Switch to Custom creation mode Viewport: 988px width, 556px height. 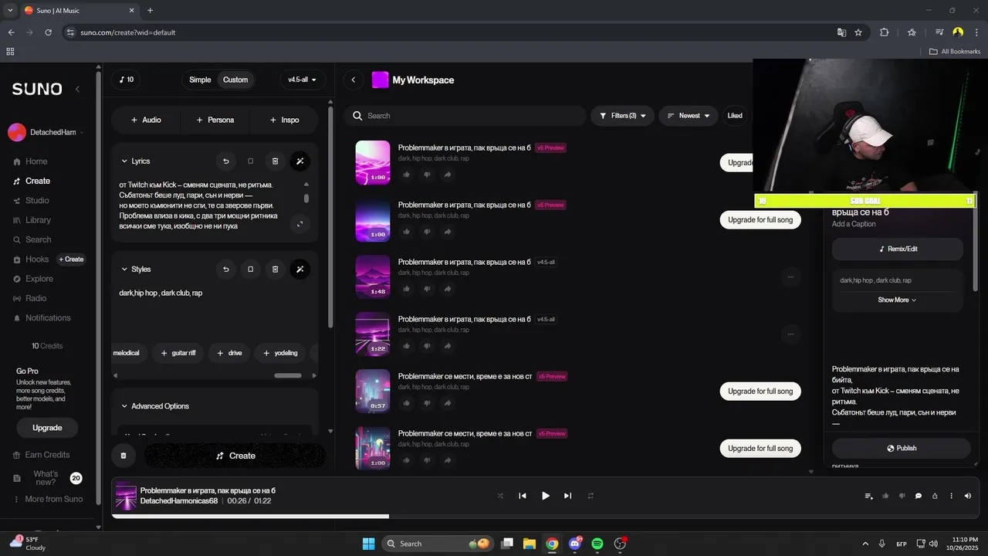235,80
